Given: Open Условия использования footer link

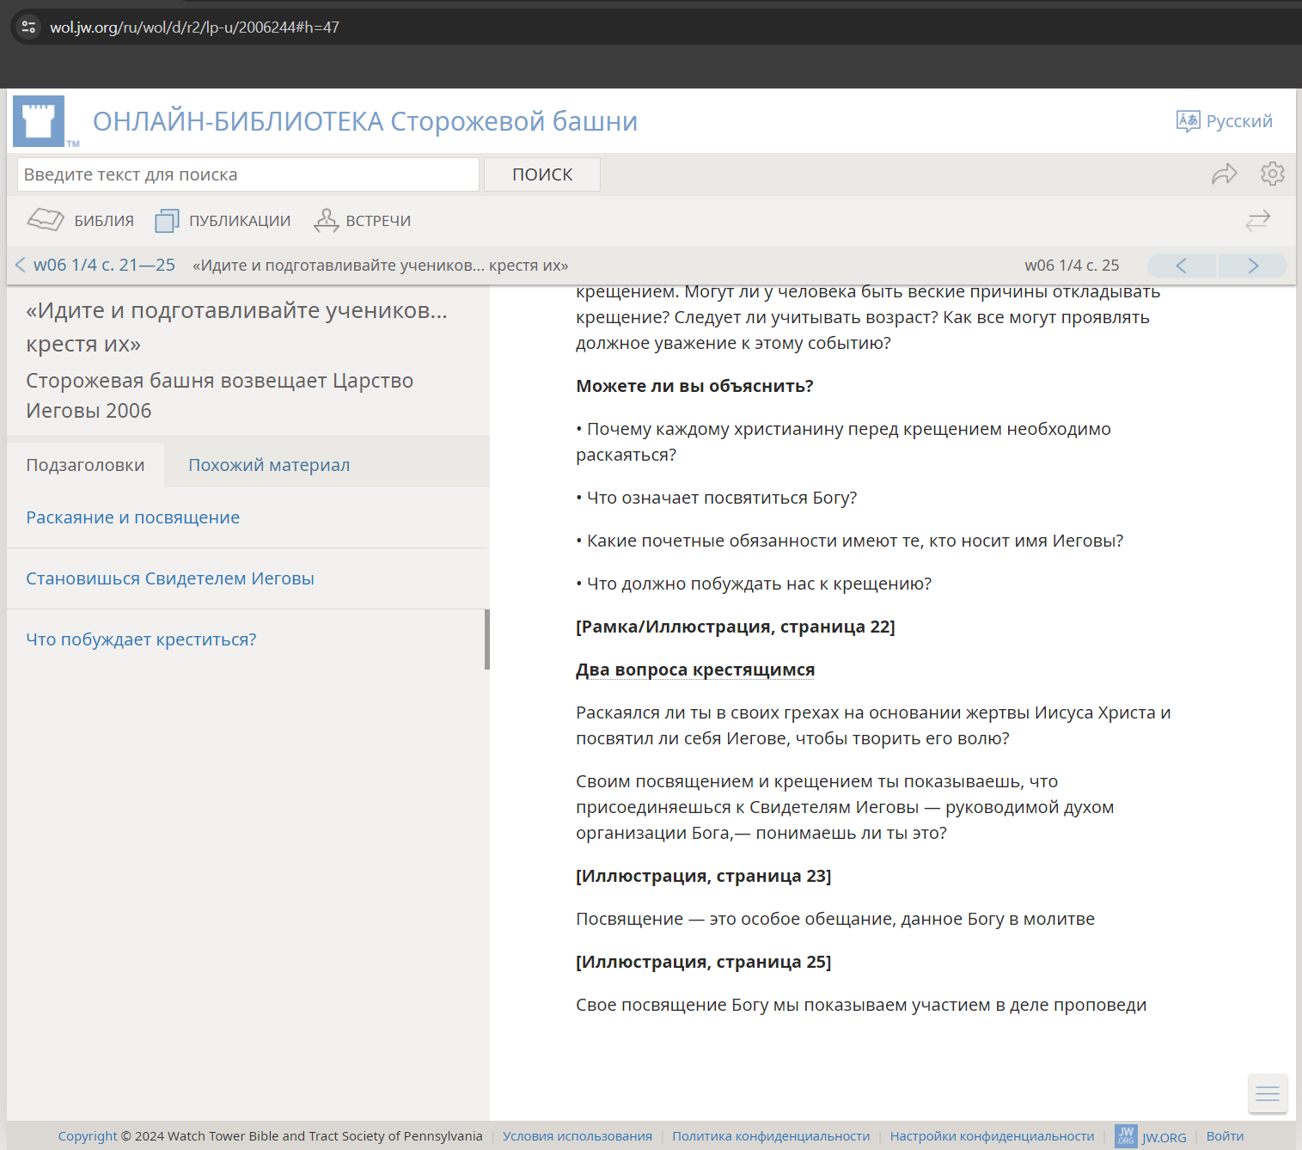Looking at the screenshot, I should tap(578, 1136).
